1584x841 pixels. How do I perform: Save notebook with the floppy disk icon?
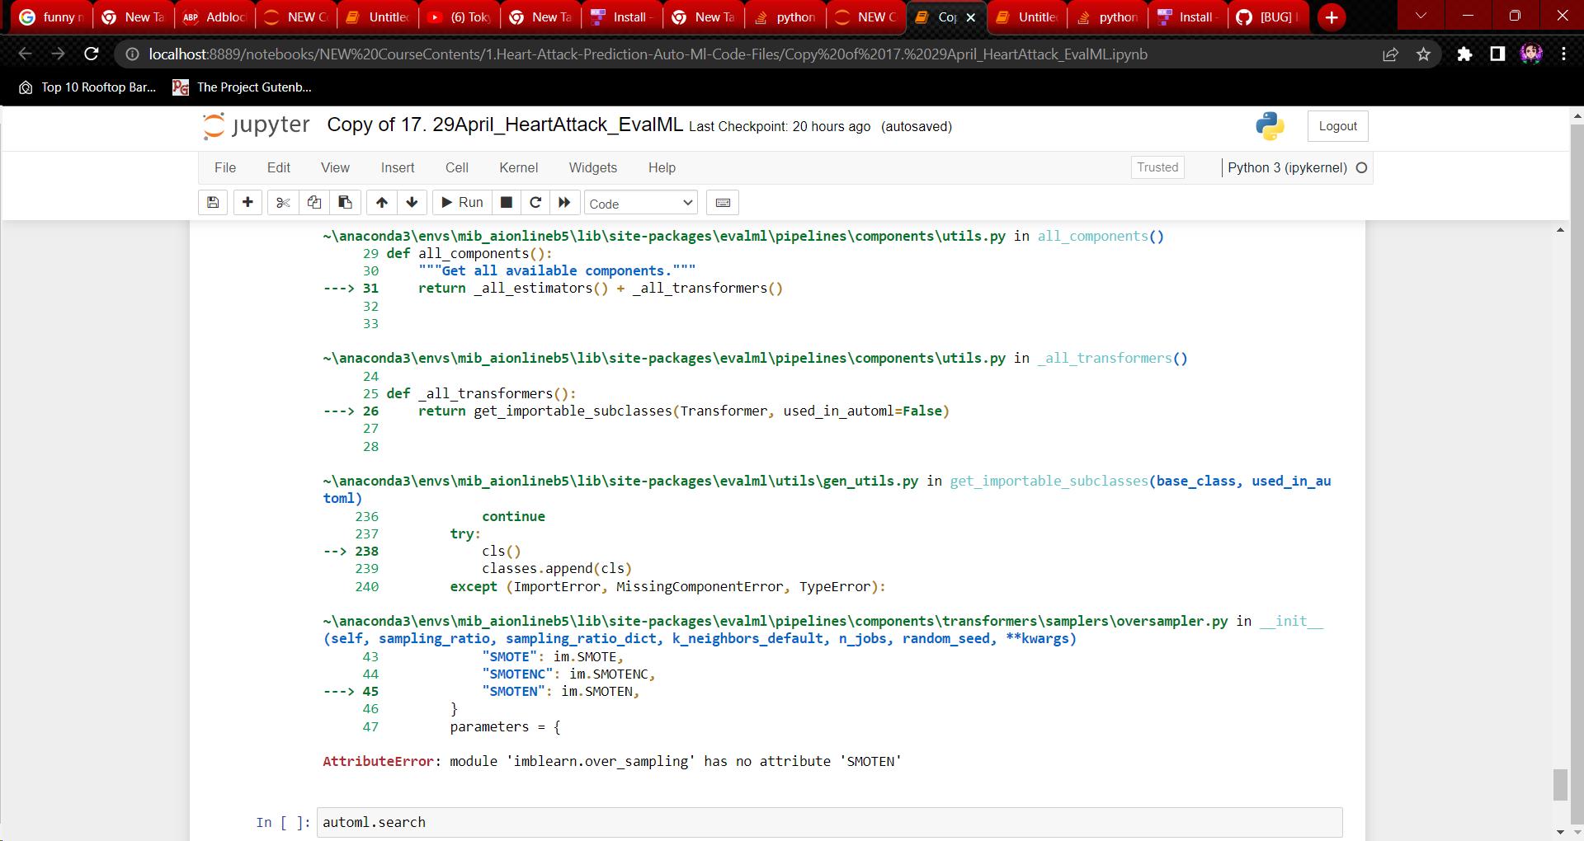tap(213, 203)
